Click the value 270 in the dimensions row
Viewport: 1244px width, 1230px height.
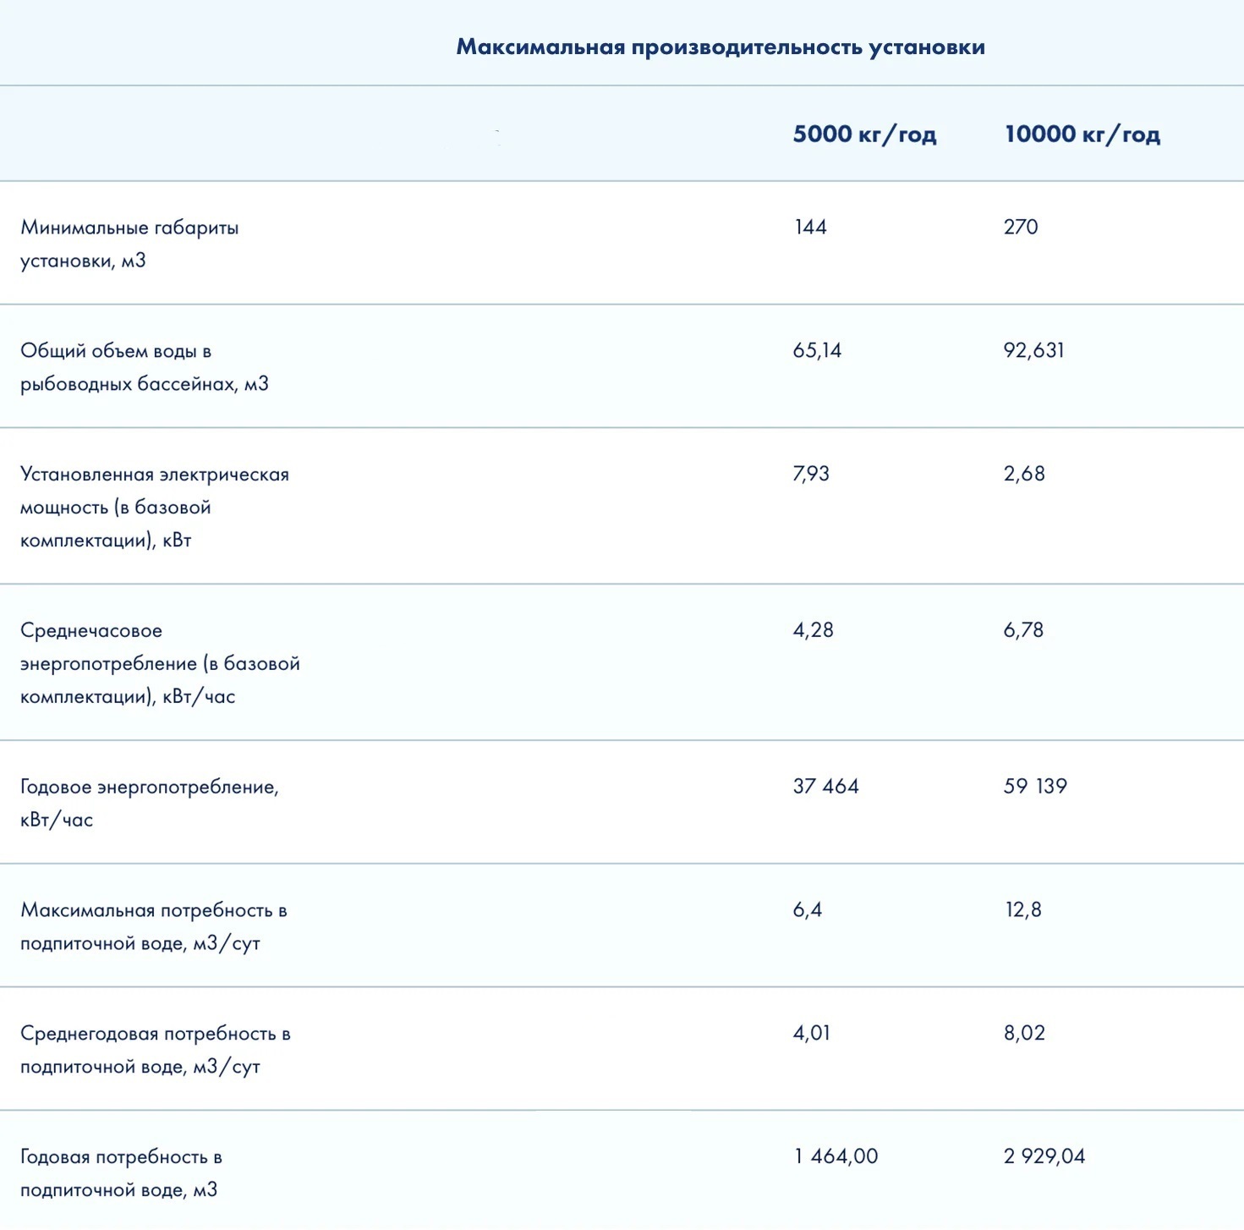pyautogui.click(x=1021, y=227)
